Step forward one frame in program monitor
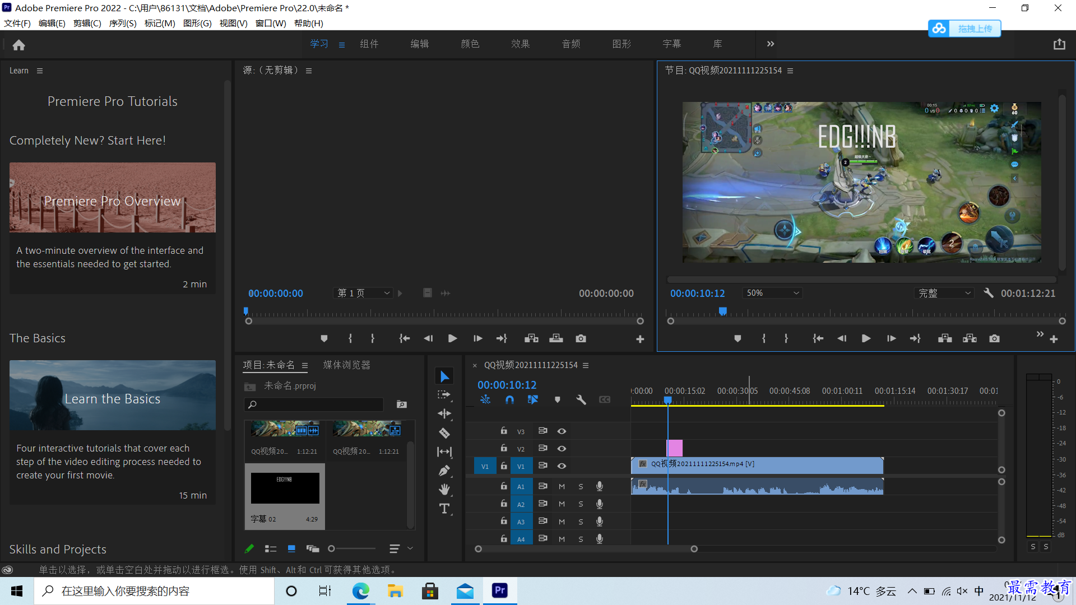 point(891,338)
